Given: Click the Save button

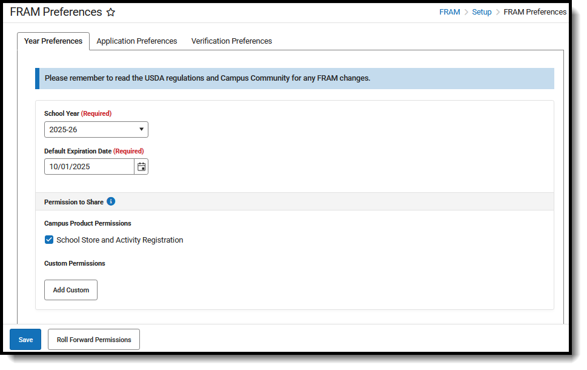Looking at the screenshot, I should (x=25, y=340).
